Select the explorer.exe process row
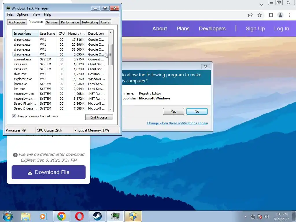Image resolution: width=296 pixels, height=222 pixels. pos(60,79)
